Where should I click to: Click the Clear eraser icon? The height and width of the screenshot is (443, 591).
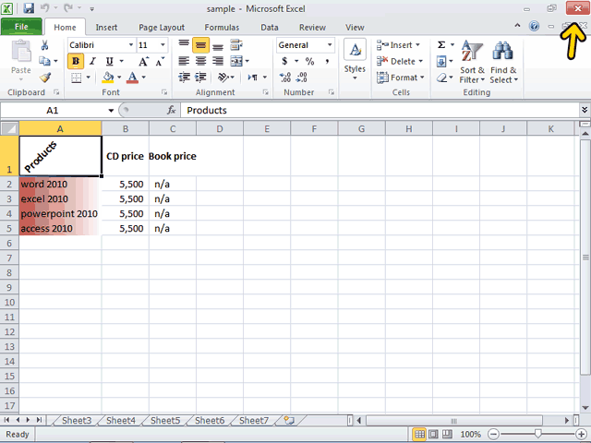(441, 78)
